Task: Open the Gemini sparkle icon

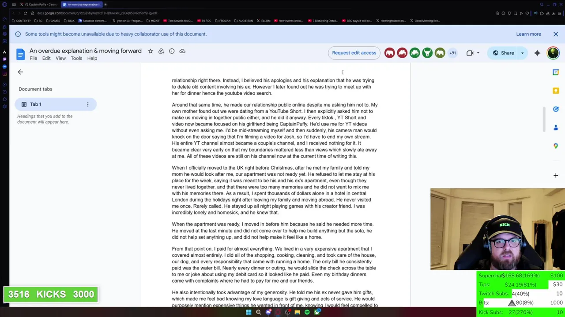Action: click(537, 53)
